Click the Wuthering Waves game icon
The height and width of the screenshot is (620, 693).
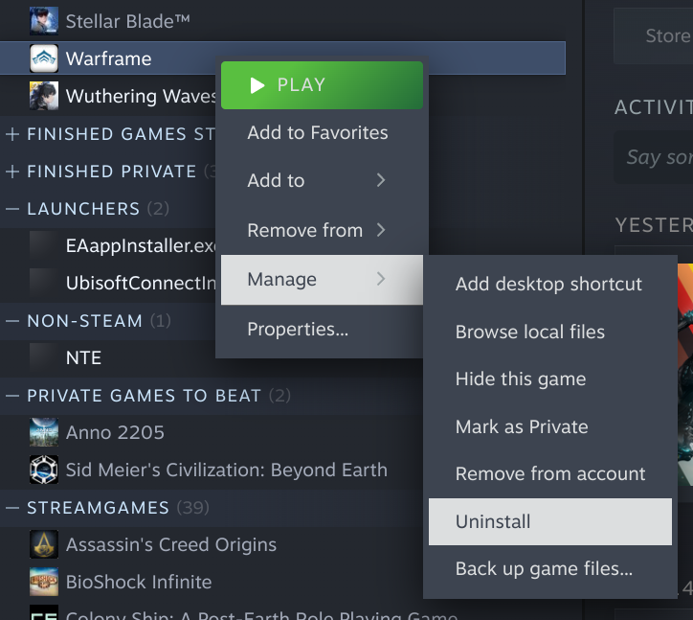44,96
